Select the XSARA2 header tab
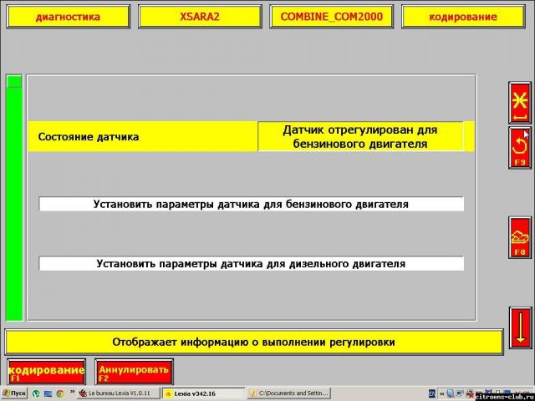The width and height of the screenshot is (535, 401). coord(200,17)
